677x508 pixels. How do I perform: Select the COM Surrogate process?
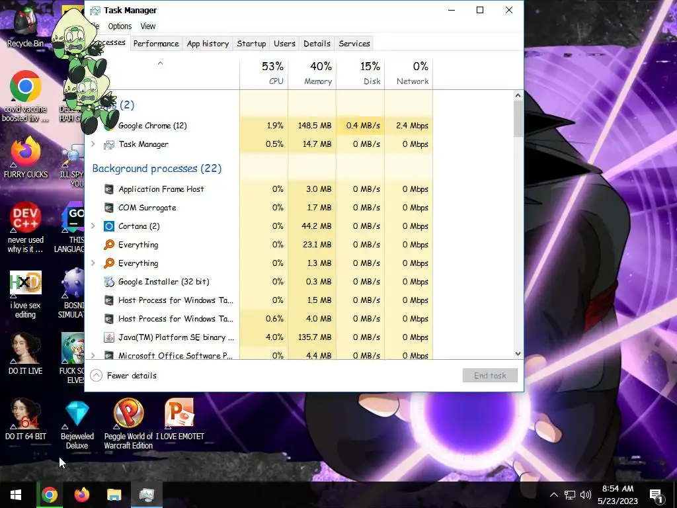pyautogui.click(x=259, y=207)
